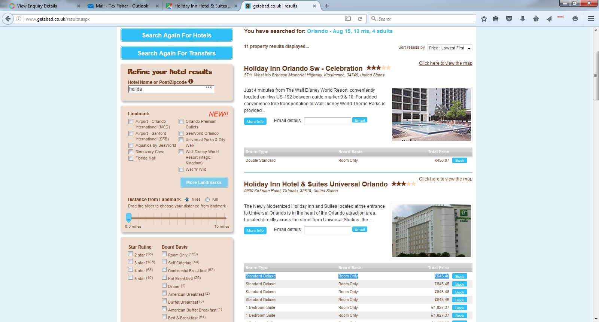
Task: Open the red dots extension icon
Action: tap(560, 17)
